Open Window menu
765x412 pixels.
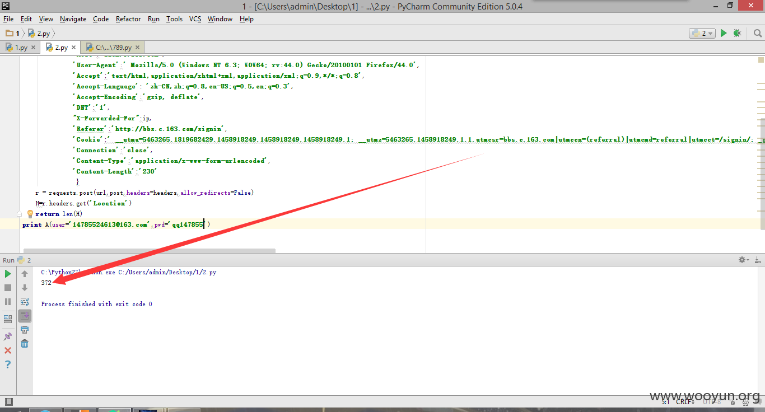(220, 19)
